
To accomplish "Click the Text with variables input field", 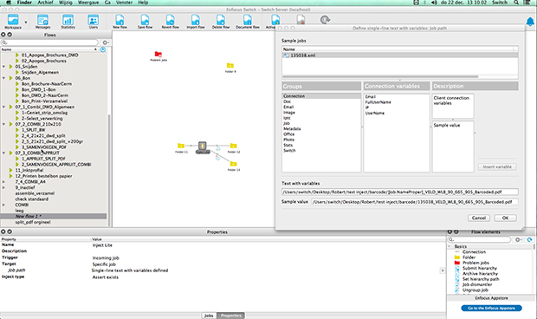I will pyautogui.click(x=399, y=192).
